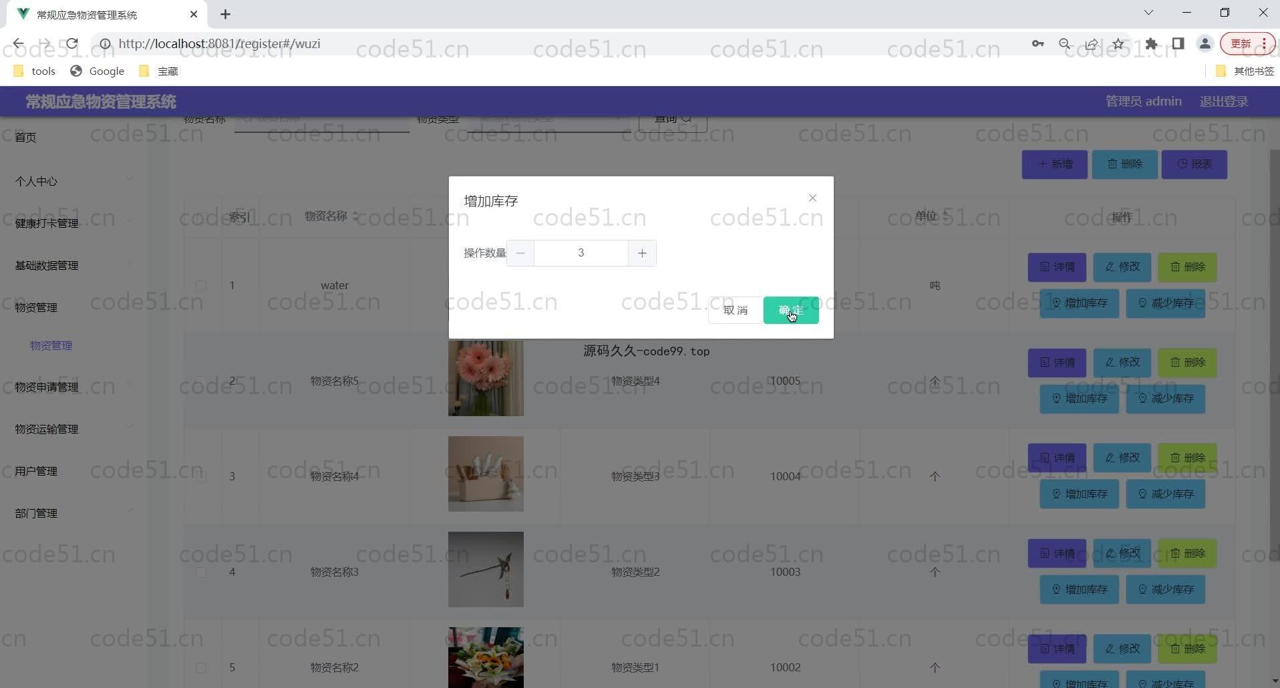Viewport: 1280px width, 688px height.
Task: Open the tools bookmark folder
Action: pos(35,71)
